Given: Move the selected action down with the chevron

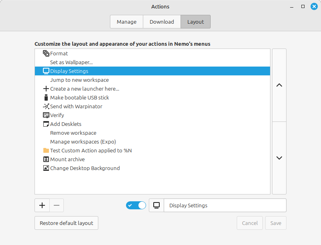Looking at the screenshot, I should pyautogui.click(x=279, y=158).
